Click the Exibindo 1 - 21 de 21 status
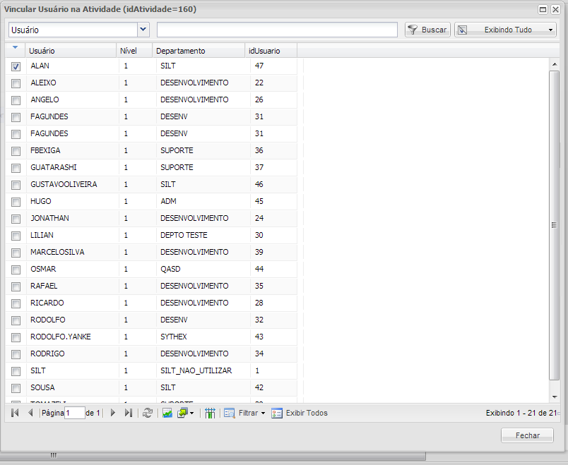This screenshot has height=465, width=568. 521,413
